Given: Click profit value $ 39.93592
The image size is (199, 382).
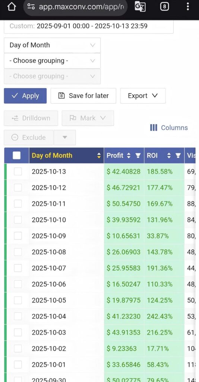Looking at the screenshot, I should 124,220.
